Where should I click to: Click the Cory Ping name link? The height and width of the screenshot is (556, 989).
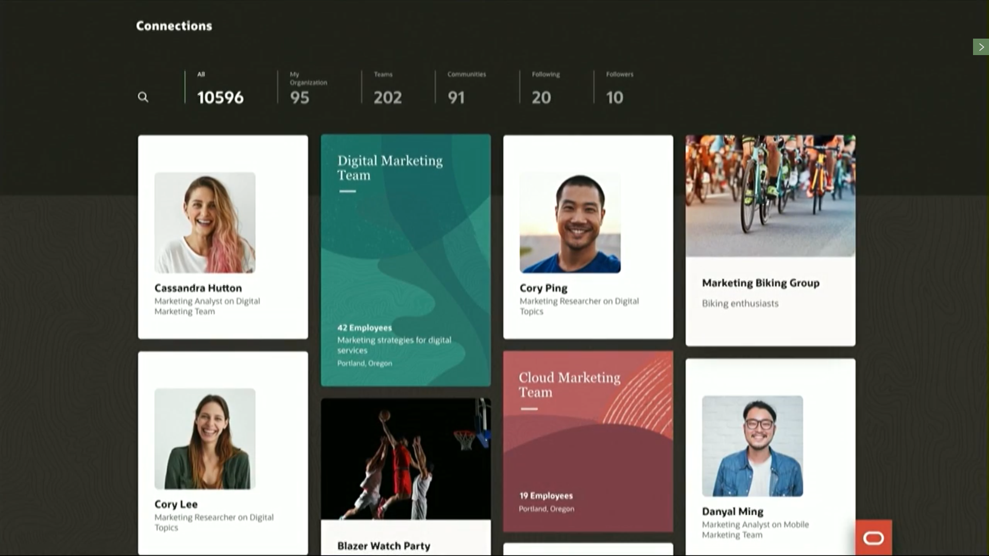(543, 288)
